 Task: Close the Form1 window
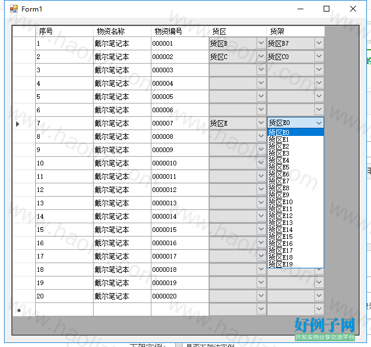tap(353, 9)
